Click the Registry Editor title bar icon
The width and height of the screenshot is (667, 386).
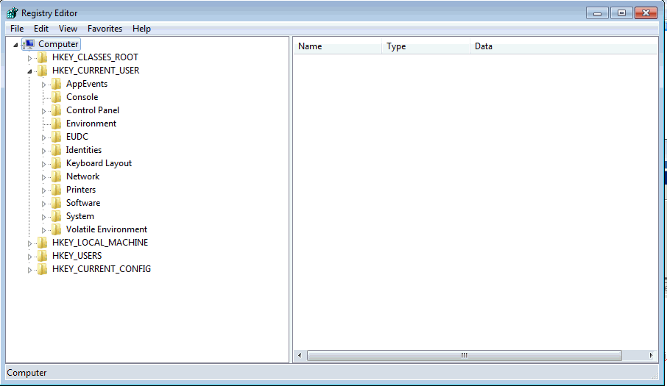click(13, 12)
